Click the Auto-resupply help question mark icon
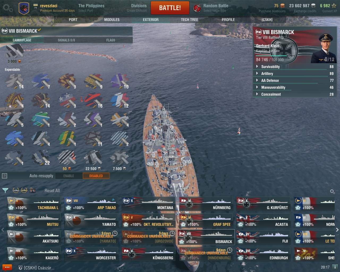The height and width of the screenshot is (272, 340). click(x=4, y=176)
